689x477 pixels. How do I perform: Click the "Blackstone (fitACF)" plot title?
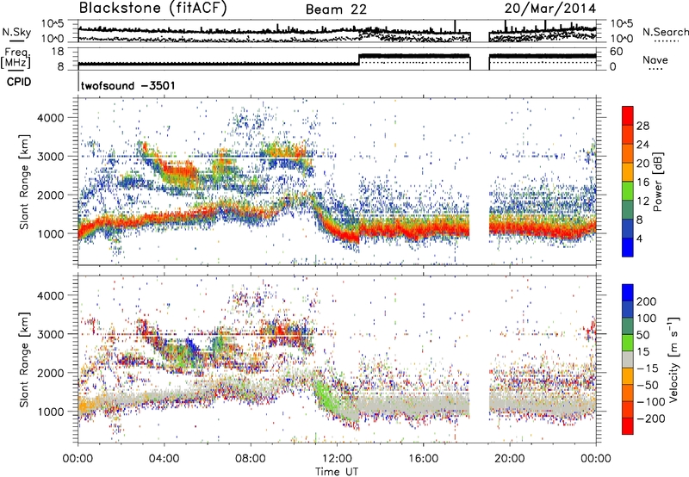tap(152, 9)
